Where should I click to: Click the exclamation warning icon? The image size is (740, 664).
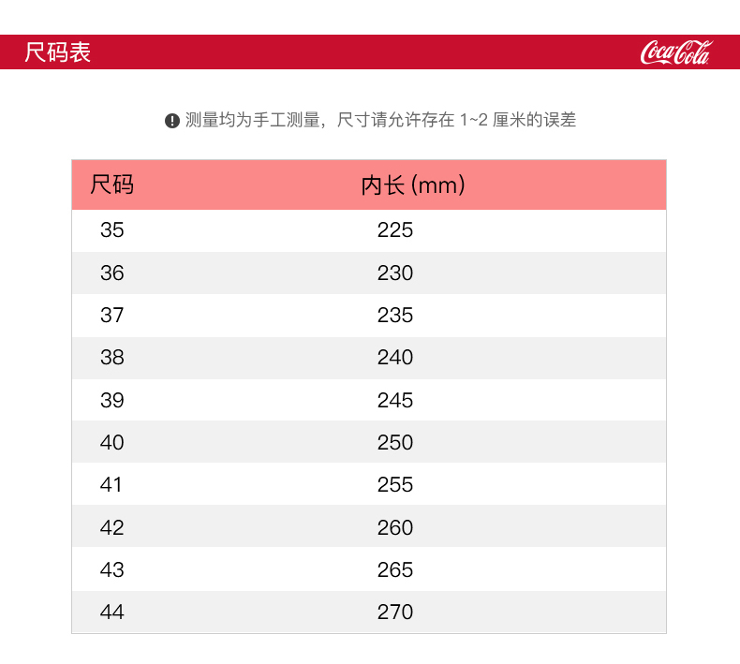coord(172,121)
